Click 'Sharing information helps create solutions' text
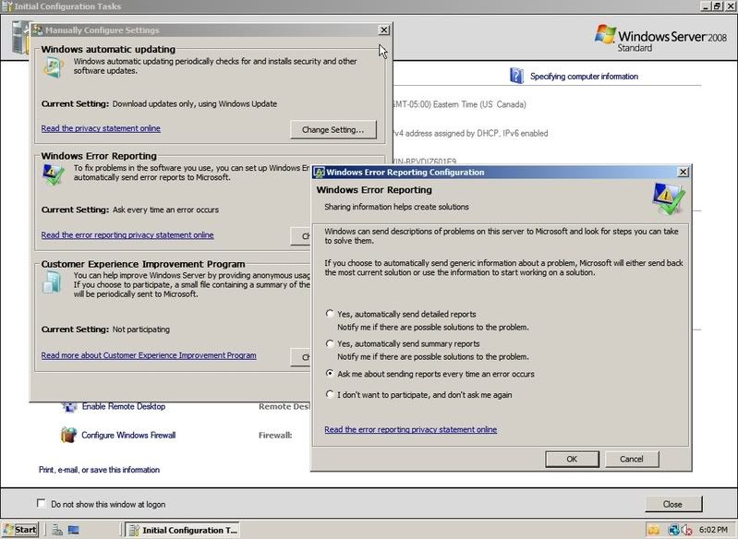Image resolution: width=738 pixels, height=539 pixels. [x=396, y=207]
